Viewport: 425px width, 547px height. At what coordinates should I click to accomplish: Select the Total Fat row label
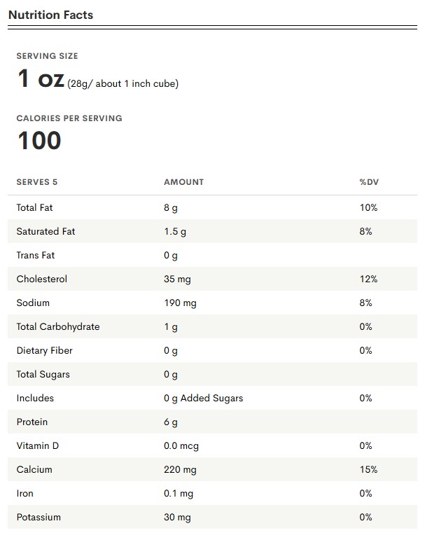coord(34,207)
